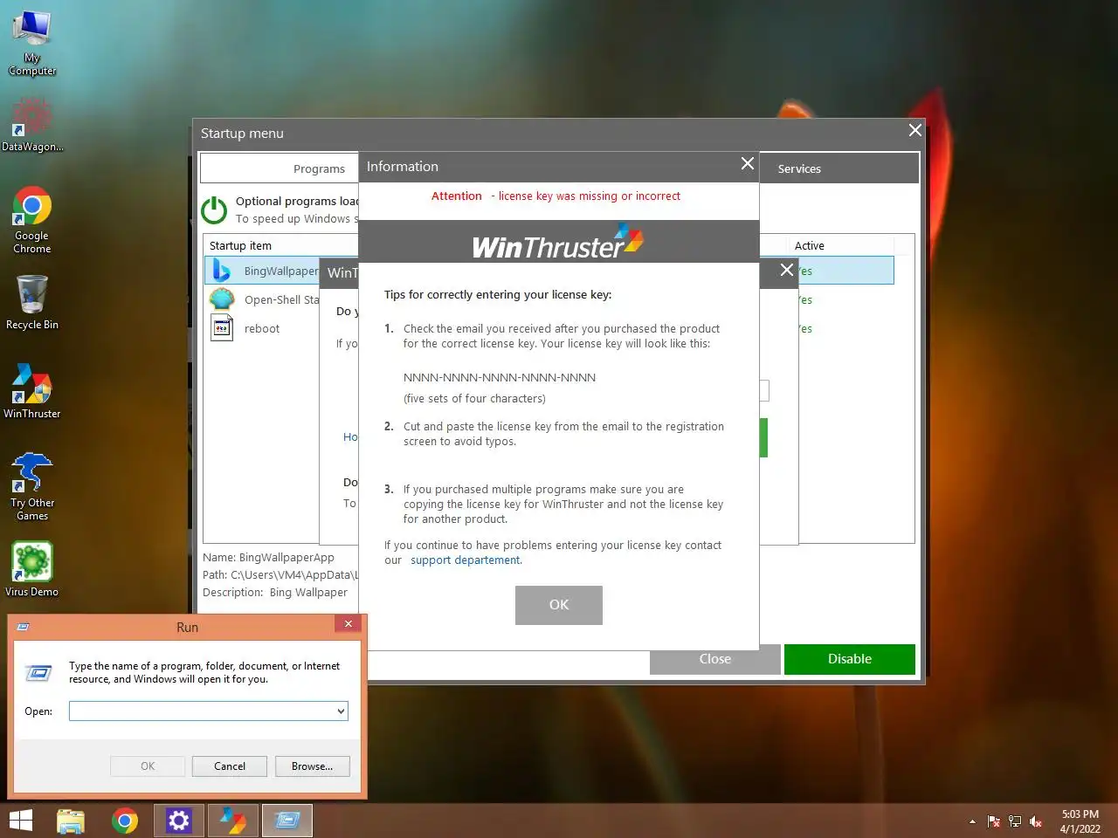Open network status tray icon
Viewport: 1118px width, 838px height.
pos(1015,821)
